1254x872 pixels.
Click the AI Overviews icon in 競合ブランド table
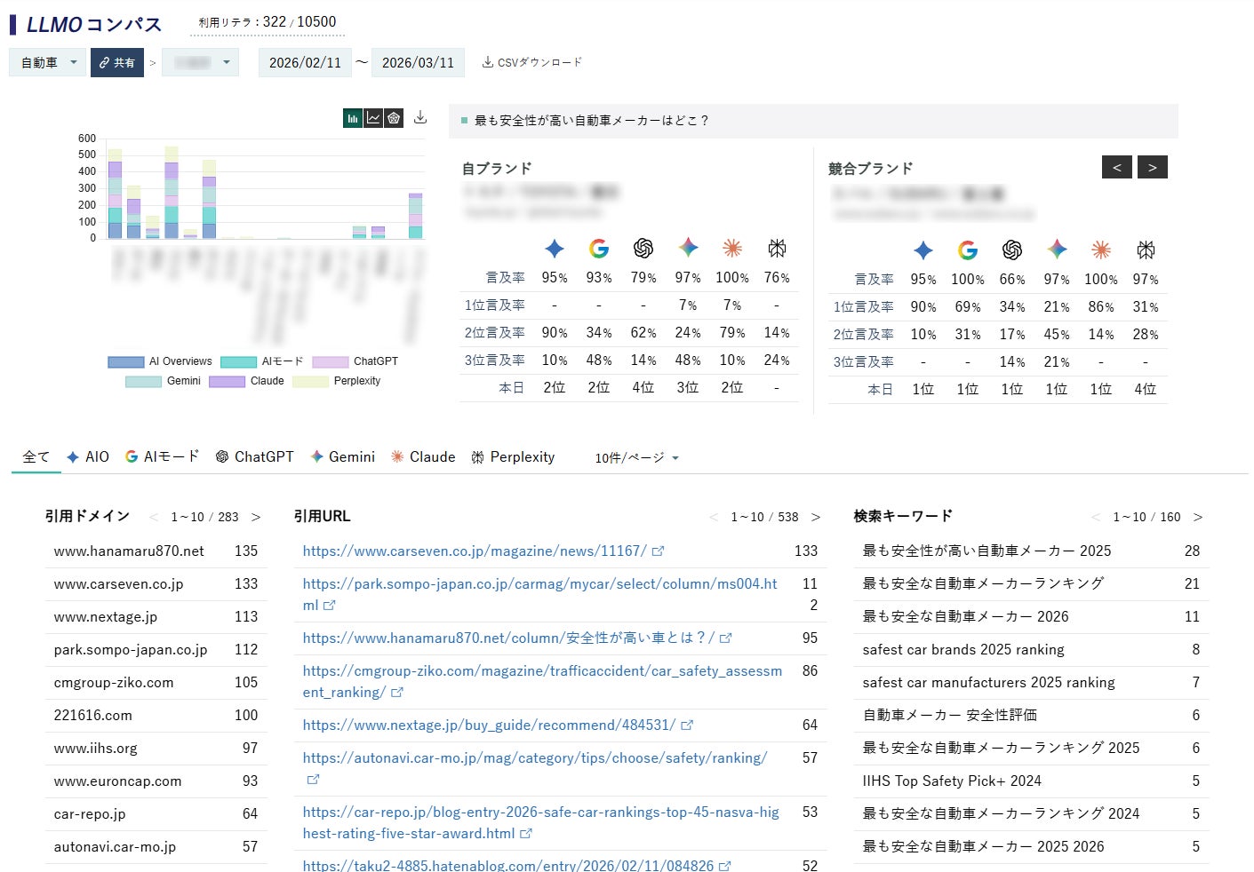pyautogui.click(x=923, y=250)
